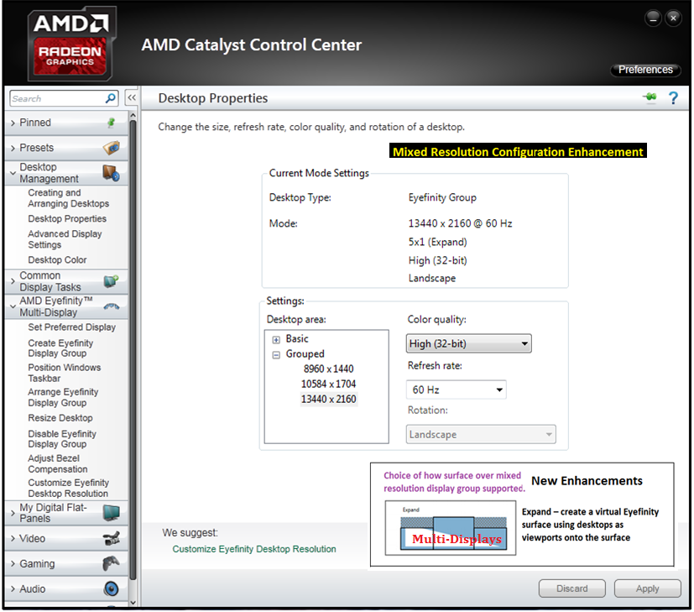Minimize the Catalyst Control Center window
The image size is (694, 612).
point(653,18)
